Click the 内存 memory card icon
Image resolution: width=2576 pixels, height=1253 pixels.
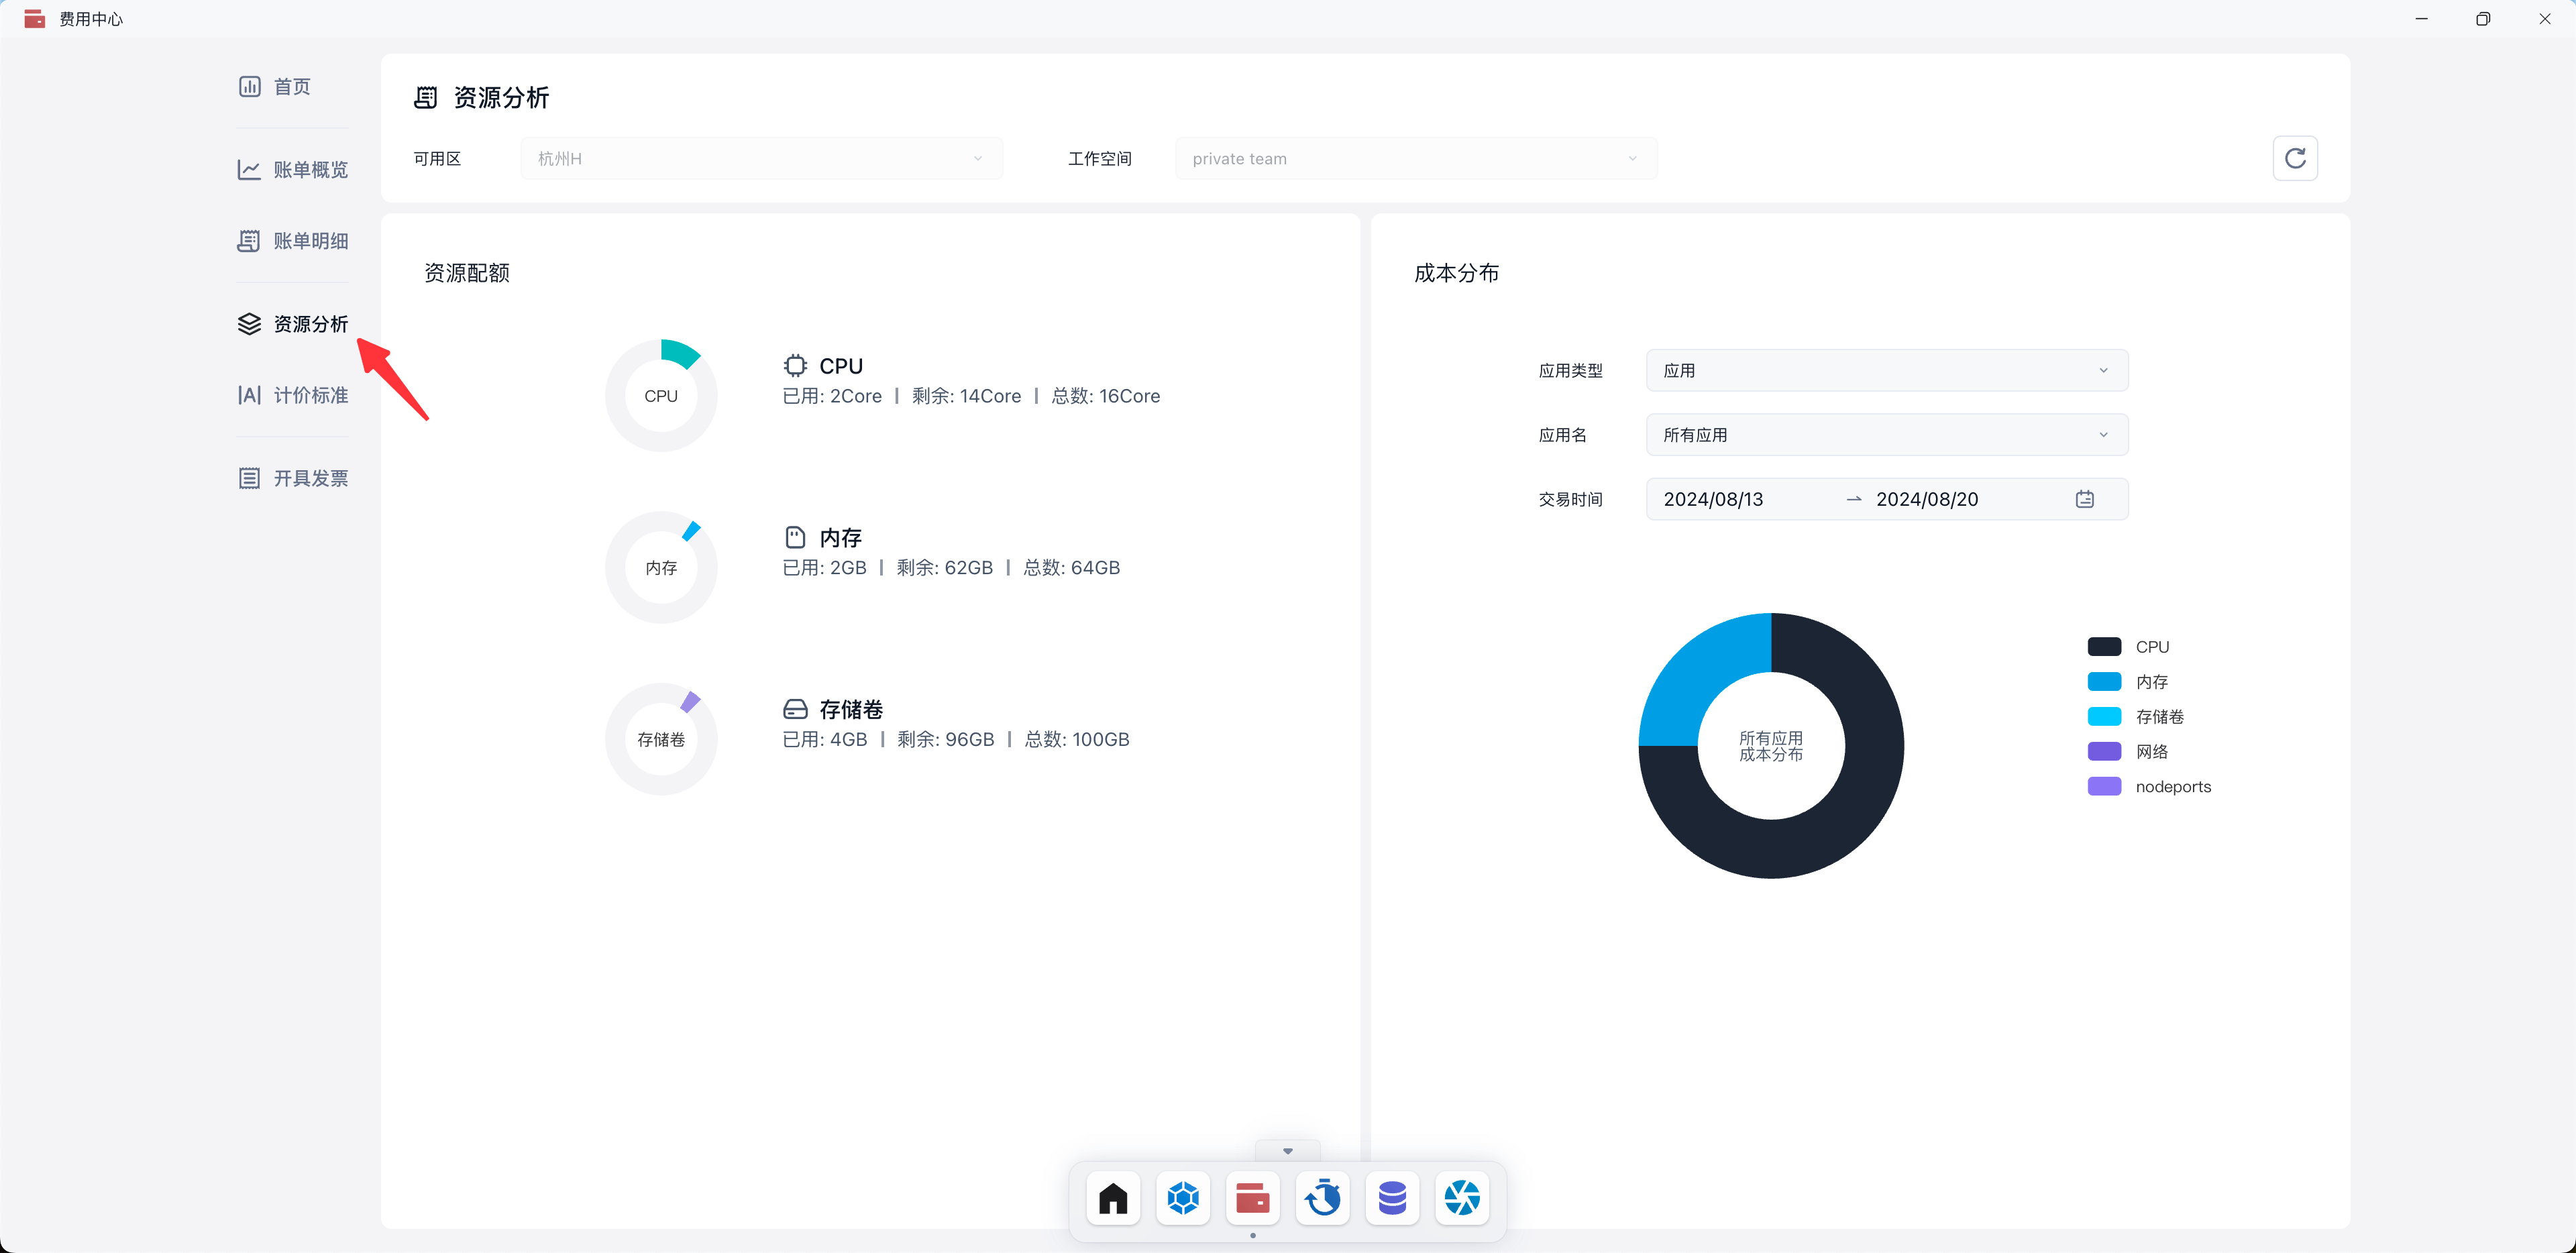[x=795, y=538]
